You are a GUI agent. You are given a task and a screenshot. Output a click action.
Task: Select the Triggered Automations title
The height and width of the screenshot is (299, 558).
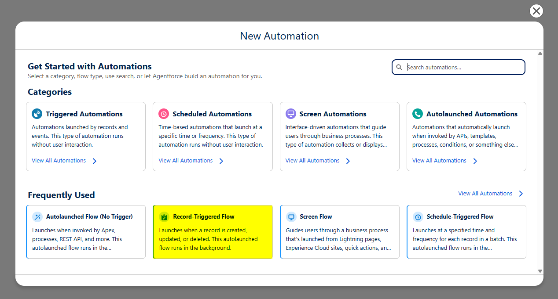(x=84, y=114)
